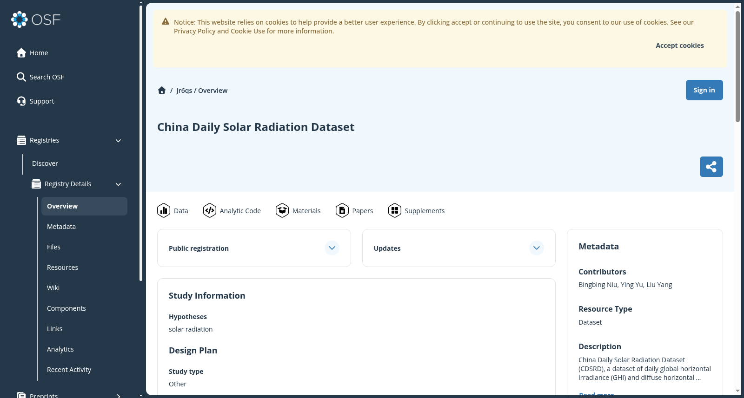
Task: Click the Overview breadcrumb text
Action: click(213, 91)
